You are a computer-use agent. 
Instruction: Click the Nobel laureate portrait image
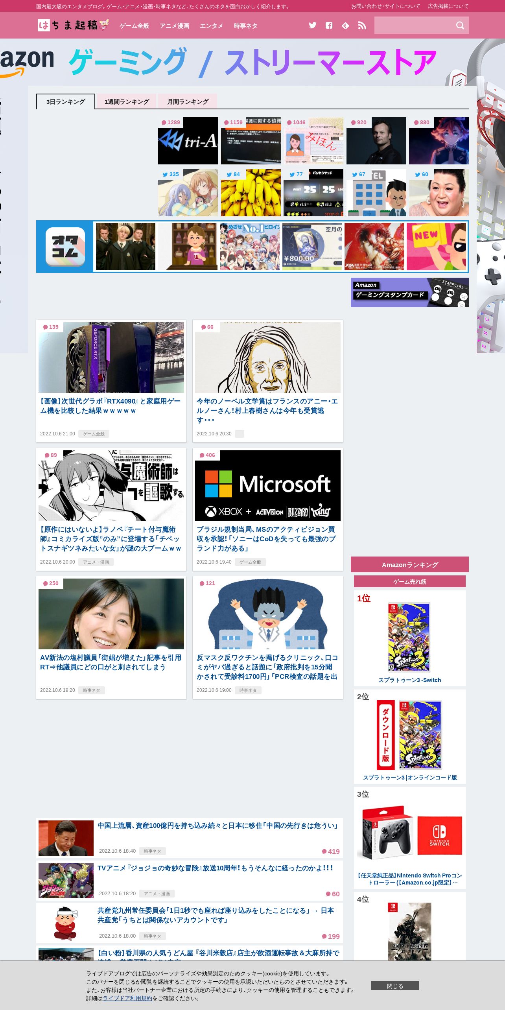[268, 358]
